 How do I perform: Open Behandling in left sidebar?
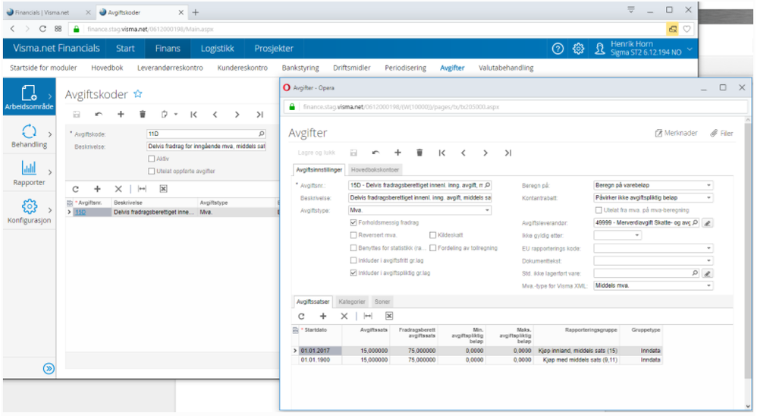coord(29,137)
